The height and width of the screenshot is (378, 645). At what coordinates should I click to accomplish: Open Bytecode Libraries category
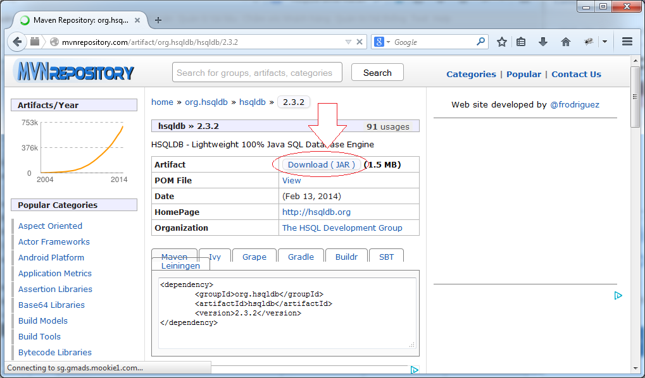54,353
